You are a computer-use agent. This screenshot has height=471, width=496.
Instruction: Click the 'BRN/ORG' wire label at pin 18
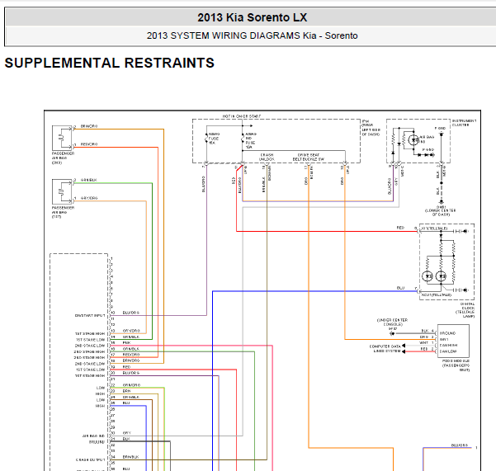(131, 360)
